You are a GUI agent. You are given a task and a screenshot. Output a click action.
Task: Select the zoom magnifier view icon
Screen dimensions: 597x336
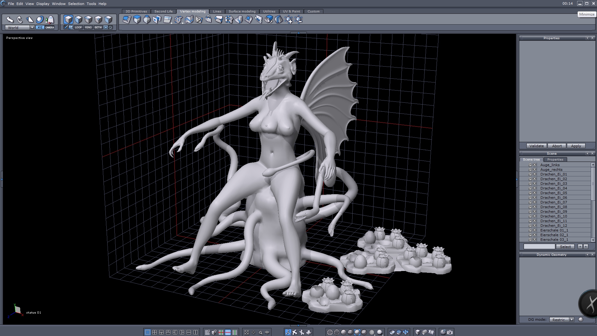pos(260,332)
